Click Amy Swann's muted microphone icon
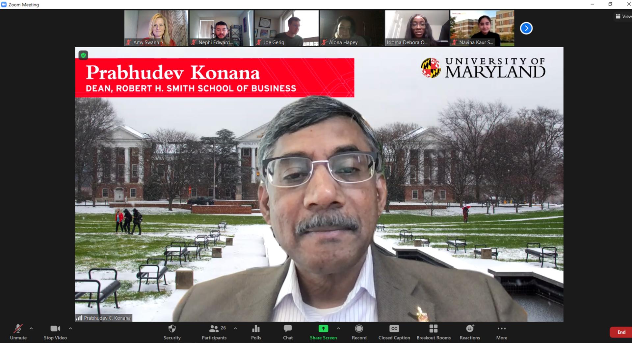This screenshot has width=632, height=343. 129,42
